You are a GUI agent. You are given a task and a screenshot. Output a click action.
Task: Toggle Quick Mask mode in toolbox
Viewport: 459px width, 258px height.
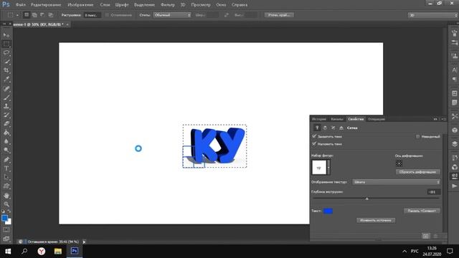click(x=6, y=230)
